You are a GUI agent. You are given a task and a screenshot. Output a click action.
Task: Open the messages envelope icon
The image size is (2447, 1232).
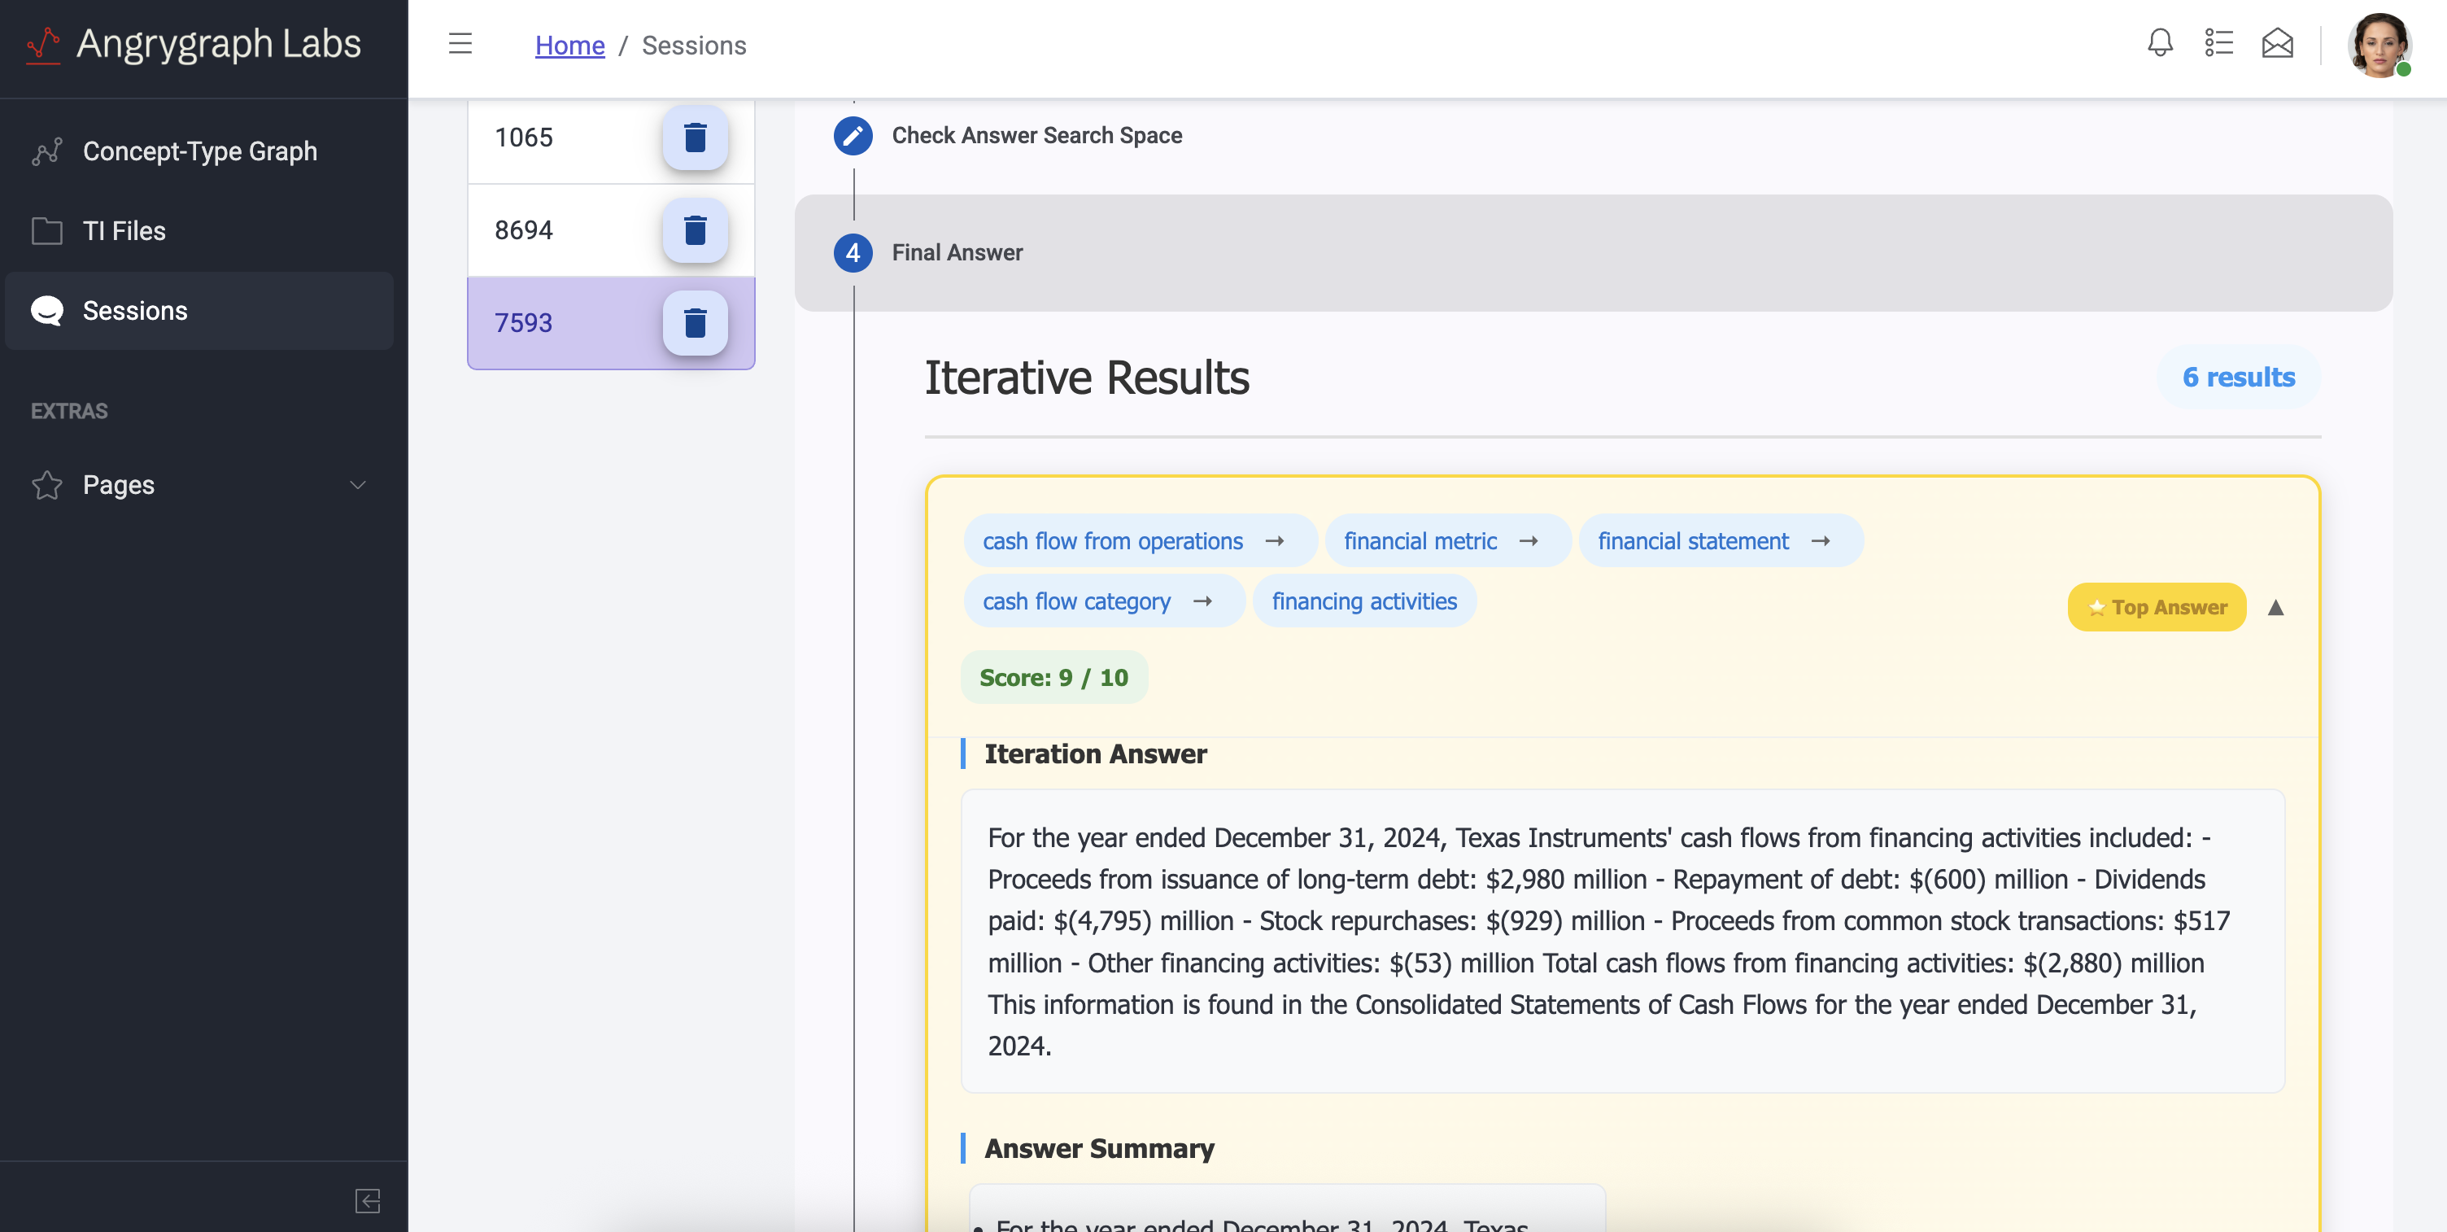(2277, 44)
